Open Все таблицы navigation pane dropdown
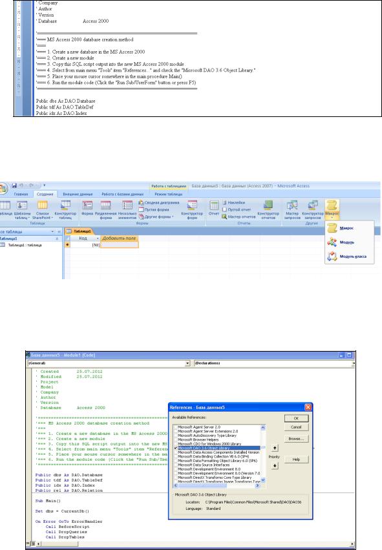382x550 pixels. coord(52,231)
